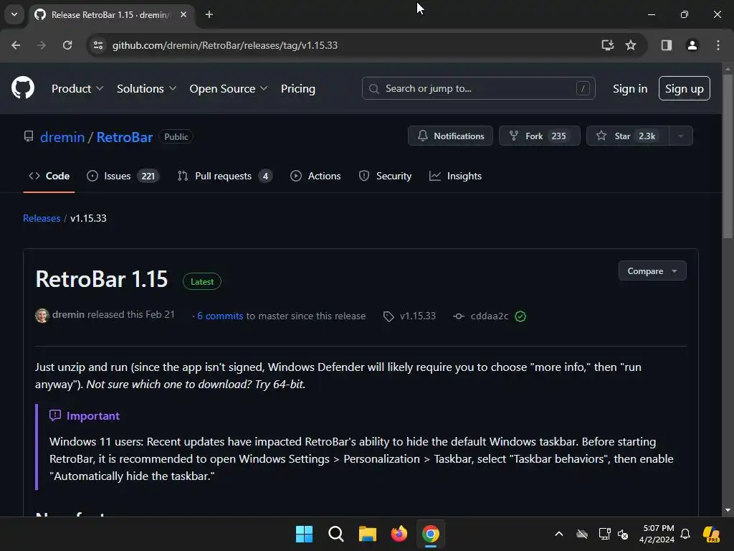Click the page vertical scrollbar thumb

[x=727, y=157]
